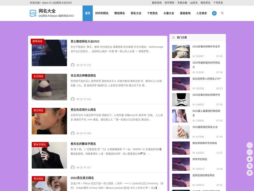This screenshot has width=254, height=191.
Task: Click the cat with hat sidebar thumbnail
Action: (181, 52)
